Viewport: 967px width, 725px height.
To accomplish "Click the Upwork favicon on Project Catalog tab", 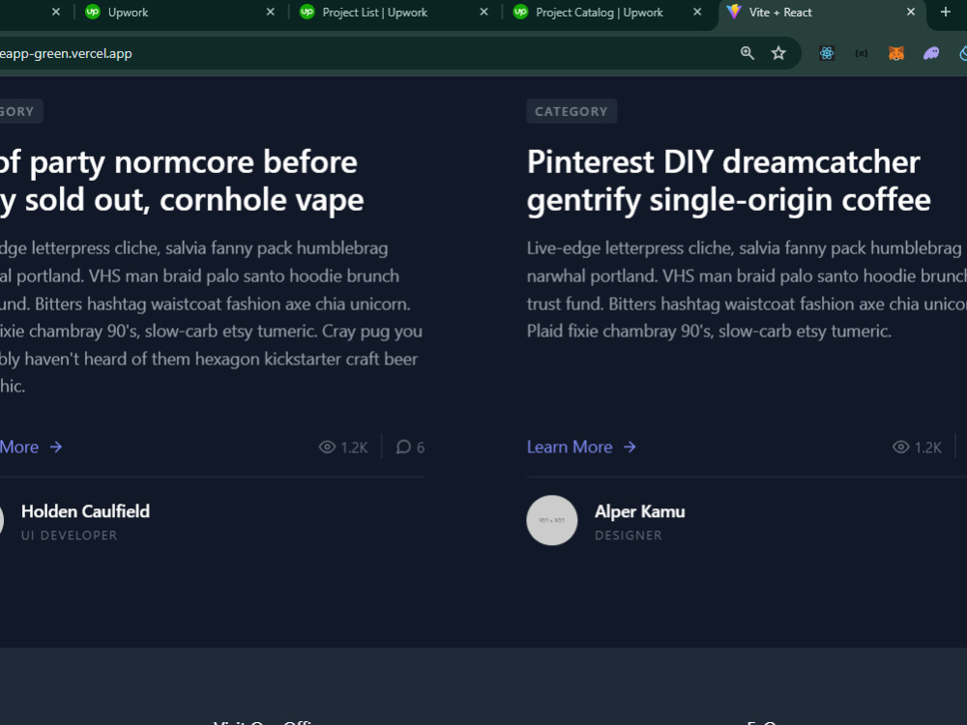I will [520, 12].
